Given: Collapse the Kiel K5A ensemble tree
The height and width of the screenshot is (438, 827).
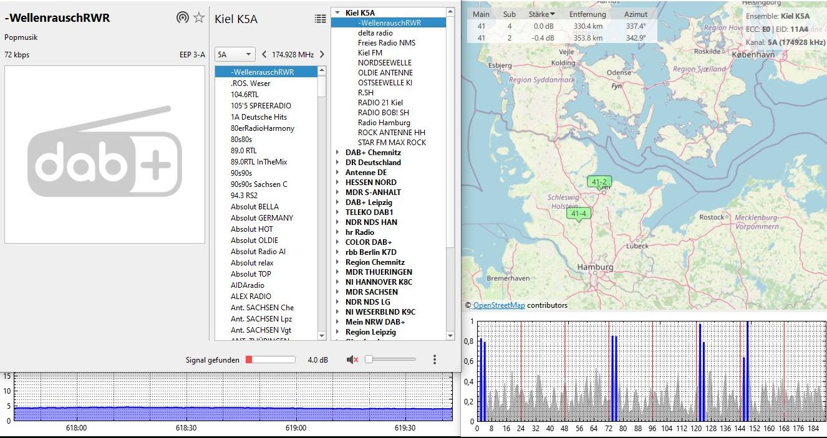Looking at the screenshot, I should click(x=337, y=13).
